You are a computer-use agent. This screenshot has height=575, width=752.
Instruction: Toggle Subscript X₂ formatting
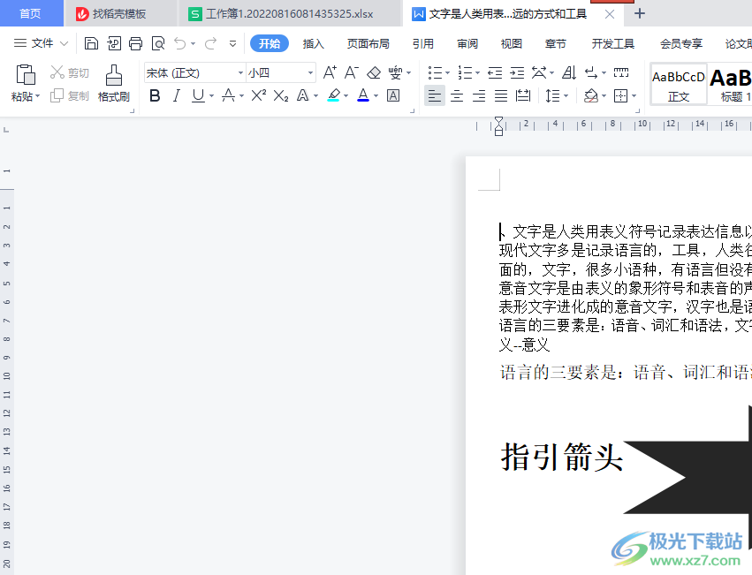(x=280, y=96)
